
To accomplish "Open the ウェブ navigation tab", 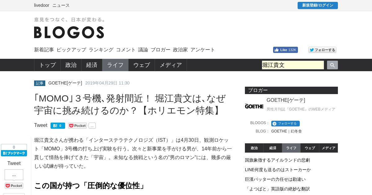I will (x=142, y=65).
